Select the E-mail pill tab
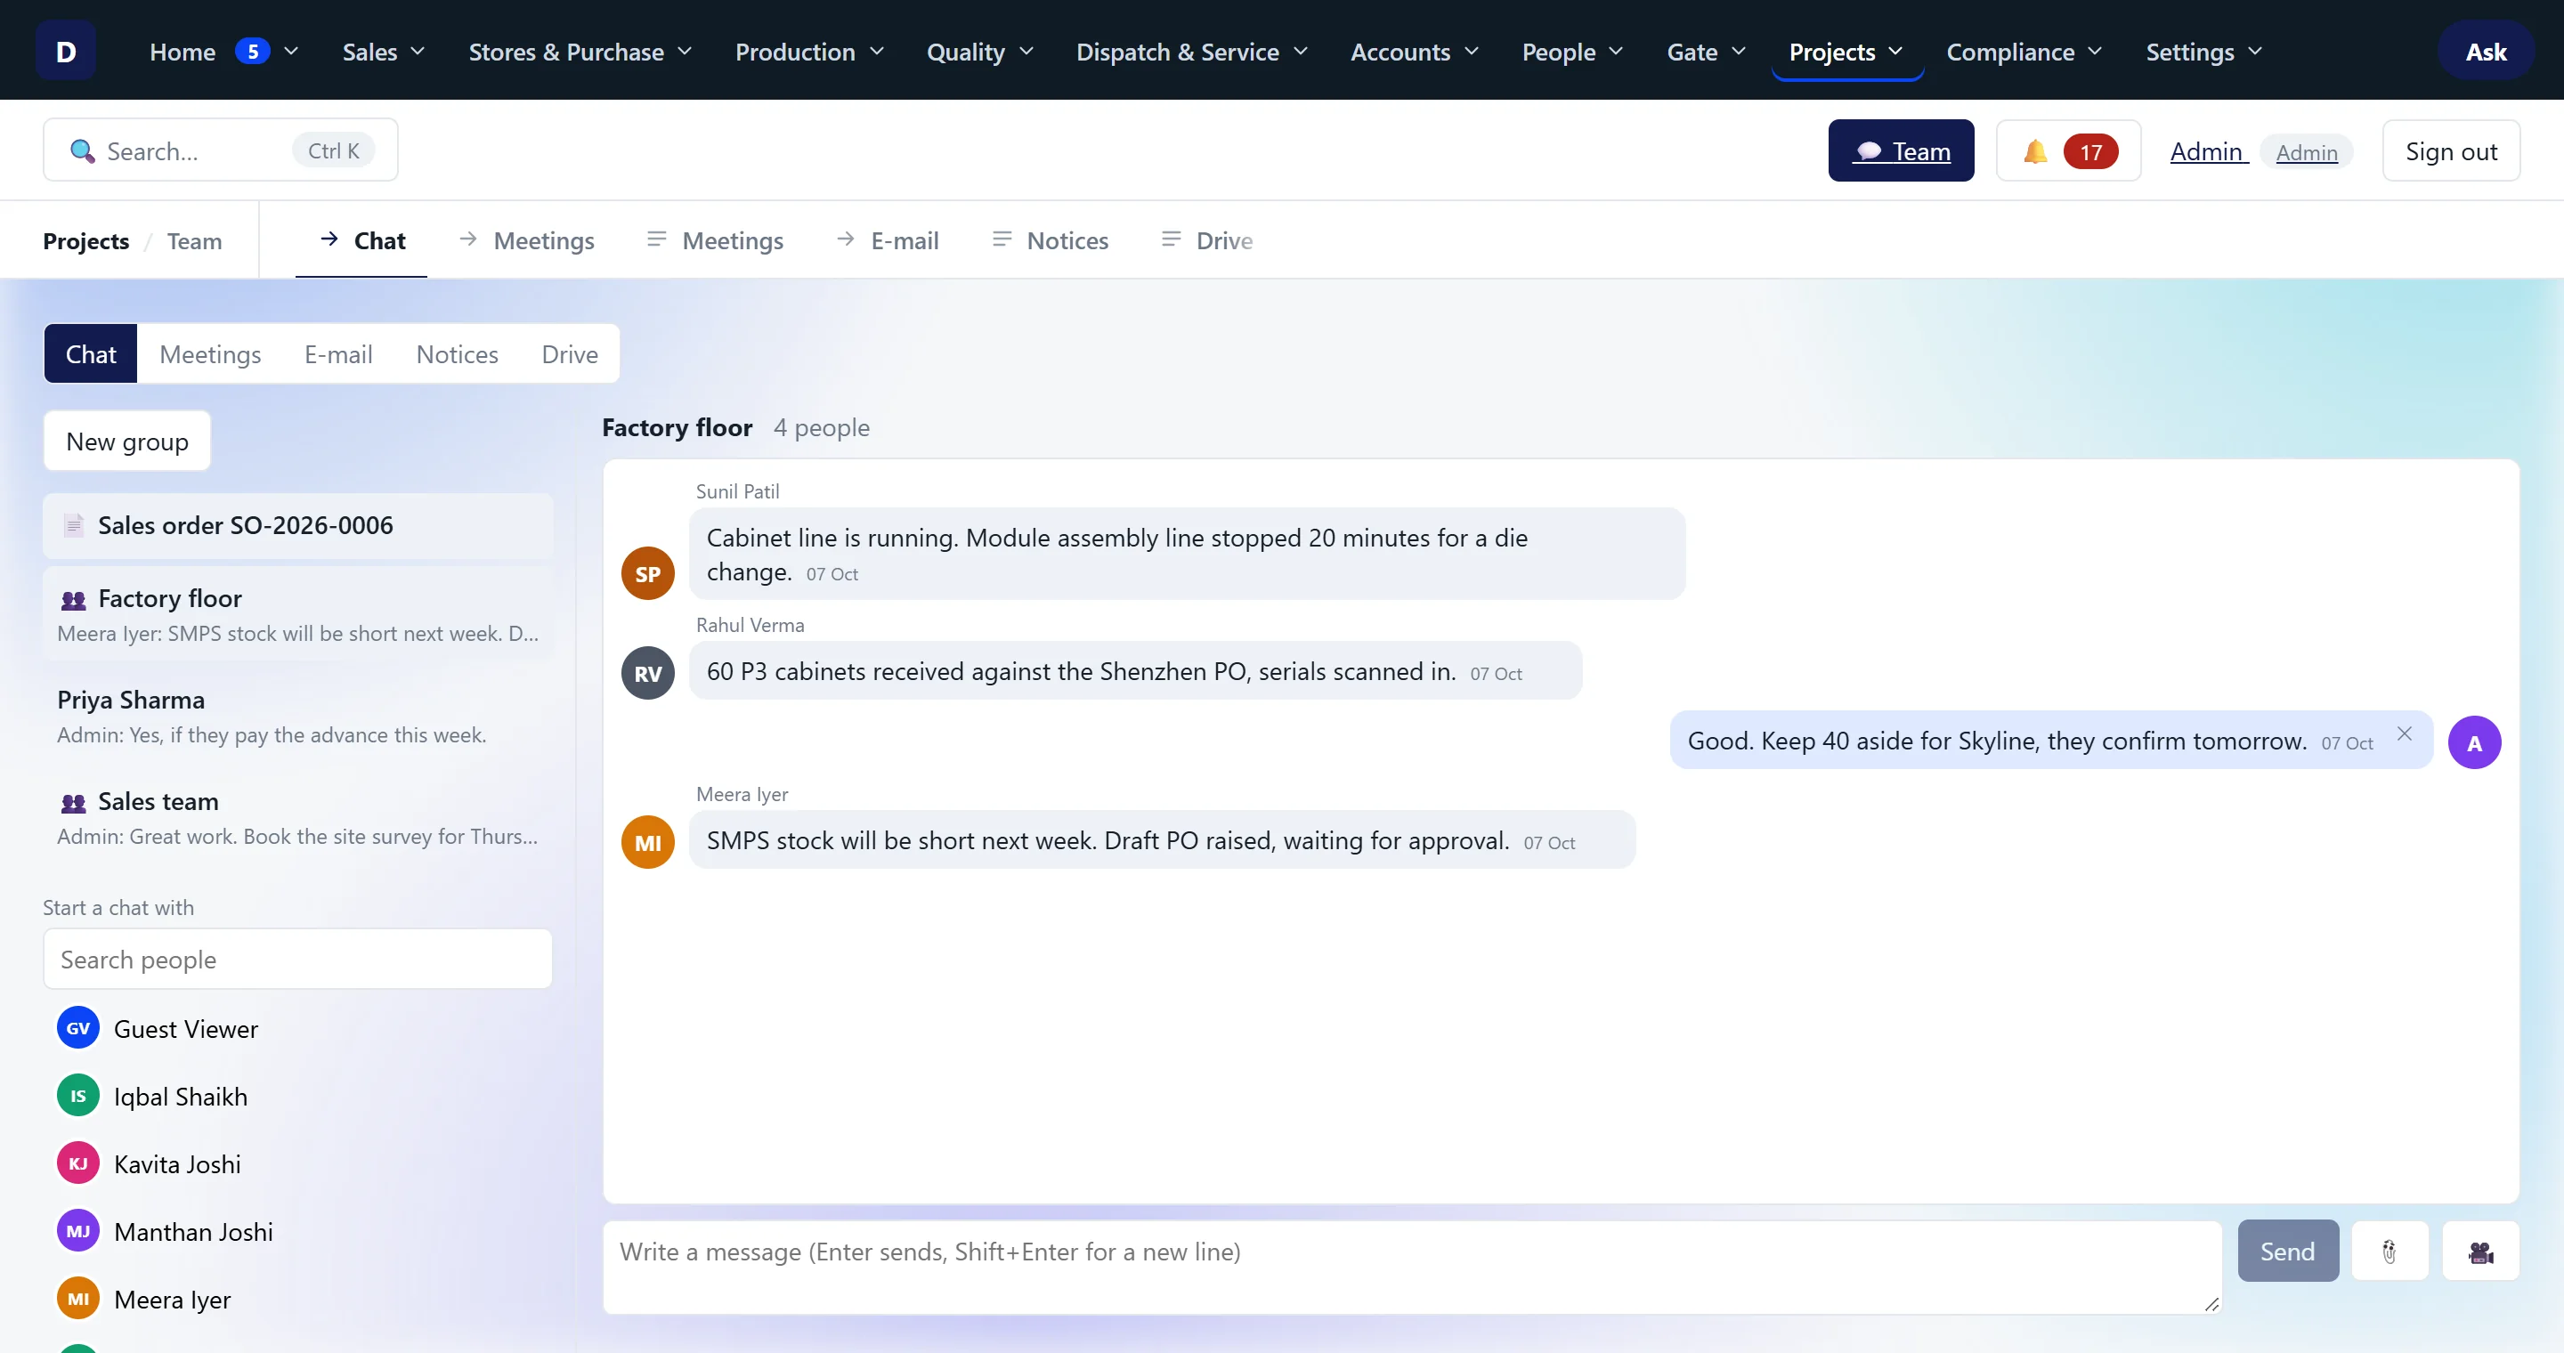2564x1353 pixels. (338, 354)
